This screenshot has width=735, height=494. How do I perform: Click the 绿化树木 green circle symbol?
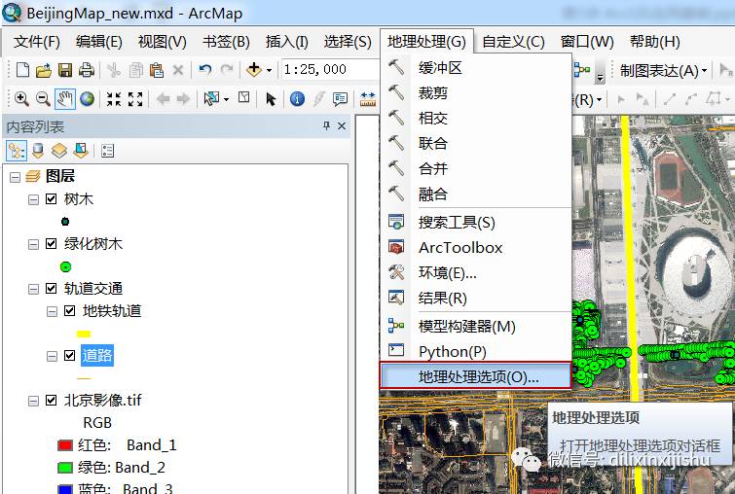coord(65,266)
